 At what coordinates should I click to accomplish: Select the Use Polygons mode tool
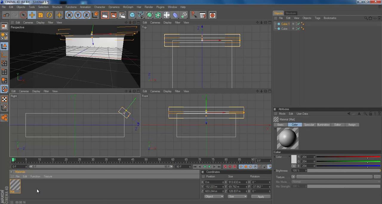click(x=4, y=81)
